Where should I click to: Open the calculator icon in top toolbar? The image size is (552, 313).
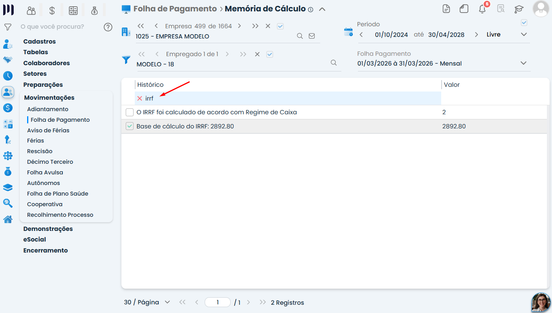73,11
